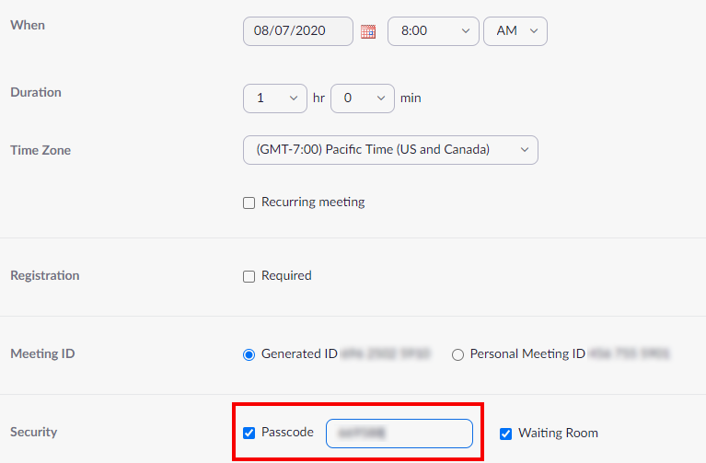Click into the Passcode text field

click(x=399, y=433)
